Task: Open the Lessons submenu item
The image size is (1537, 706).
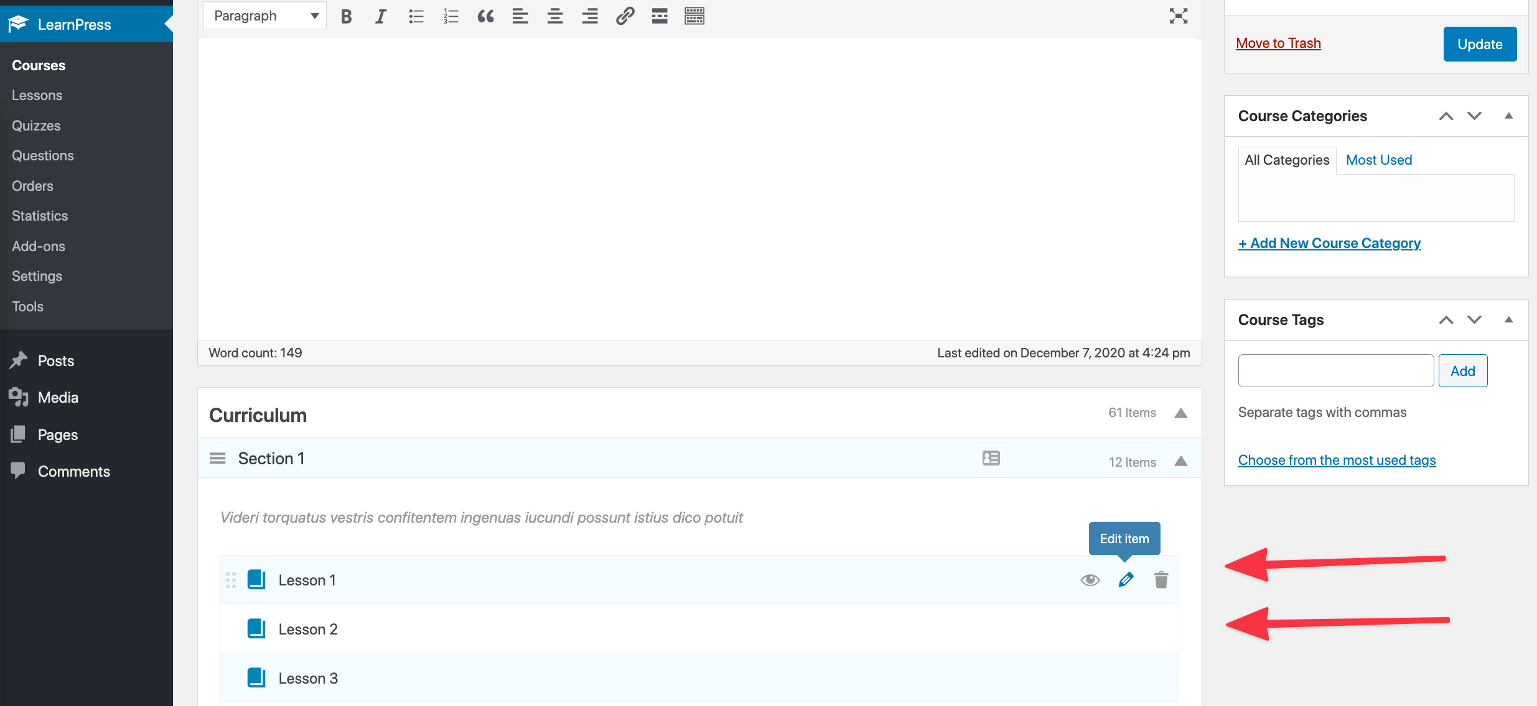Action: 37,95
